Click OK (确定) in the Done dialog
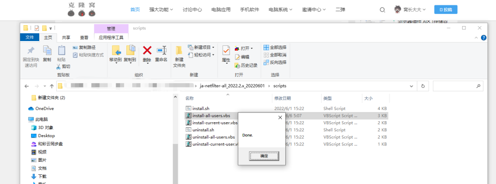 tap(264, 156)
